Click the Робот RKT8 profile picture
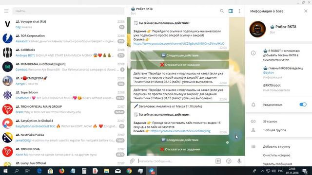This screenshot has width=312, height=175. 257,29
